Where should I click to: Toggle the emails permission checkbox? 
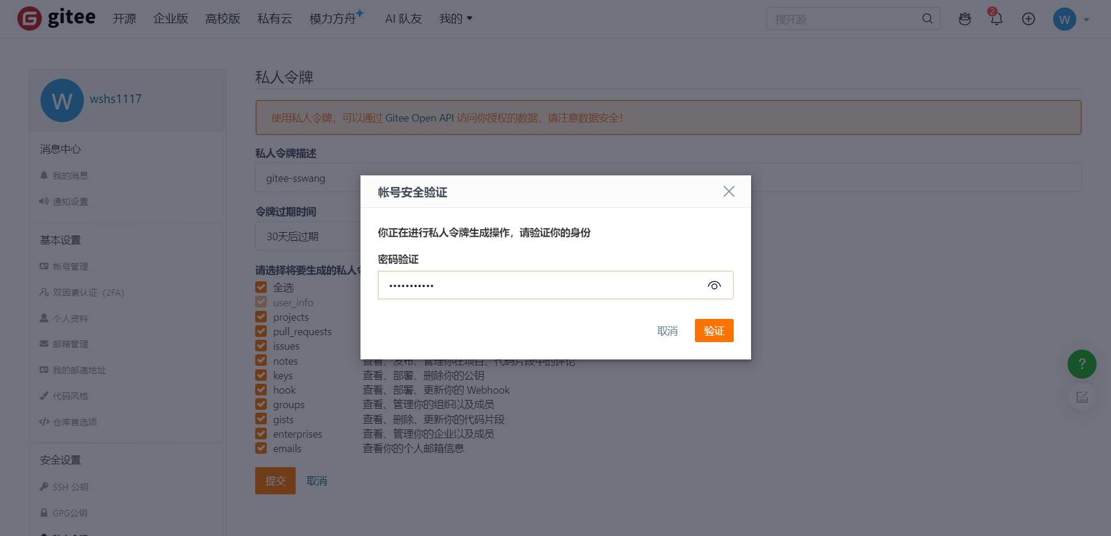tap(261, 448)
